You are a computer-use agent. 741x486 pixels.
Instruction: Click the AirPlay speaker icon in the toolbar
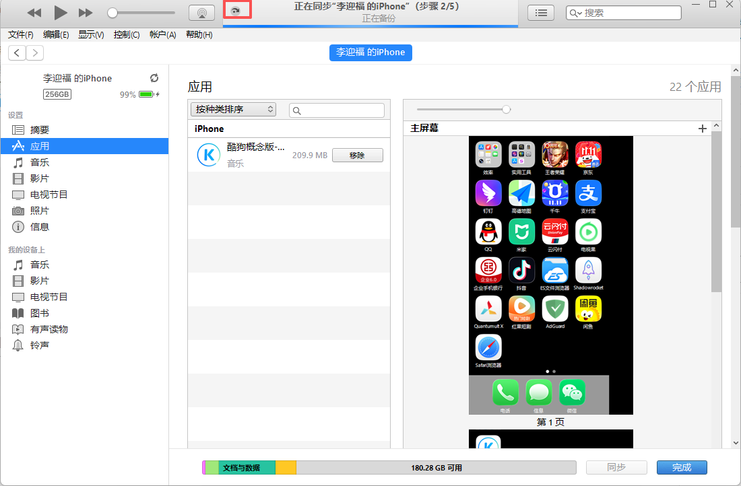(x=201, y=12)
